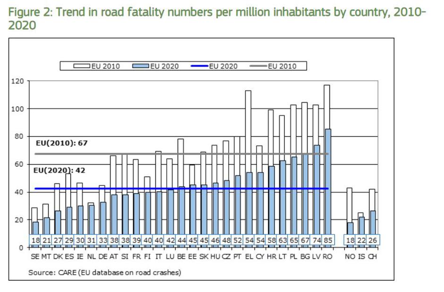This screenshot has height=292, width=444.
Task: Click the 'EU(2010): 67' annotation label
Action: (62, 142)
